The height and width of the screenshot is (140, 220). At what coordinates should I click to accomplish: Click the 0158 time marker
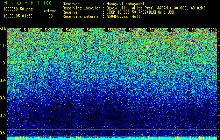(x=171, y=30)
